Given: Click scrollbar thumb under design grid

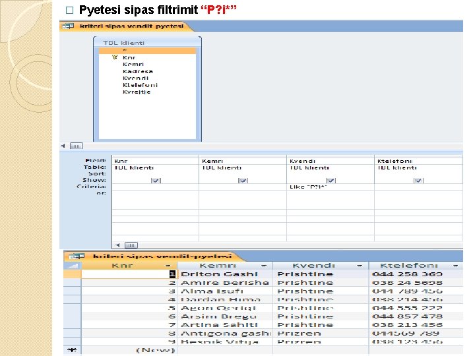Looking at the screenshot, I should tap(131, 245).
